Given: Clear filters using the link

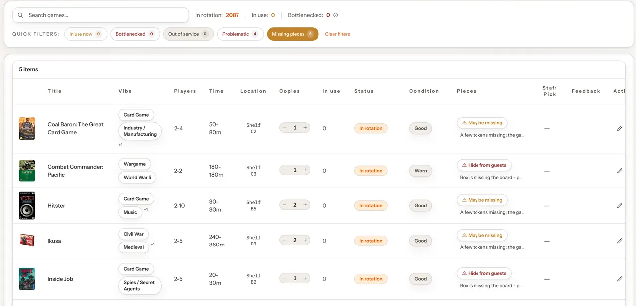Looking at the screenshot, I should click(337, 34).
